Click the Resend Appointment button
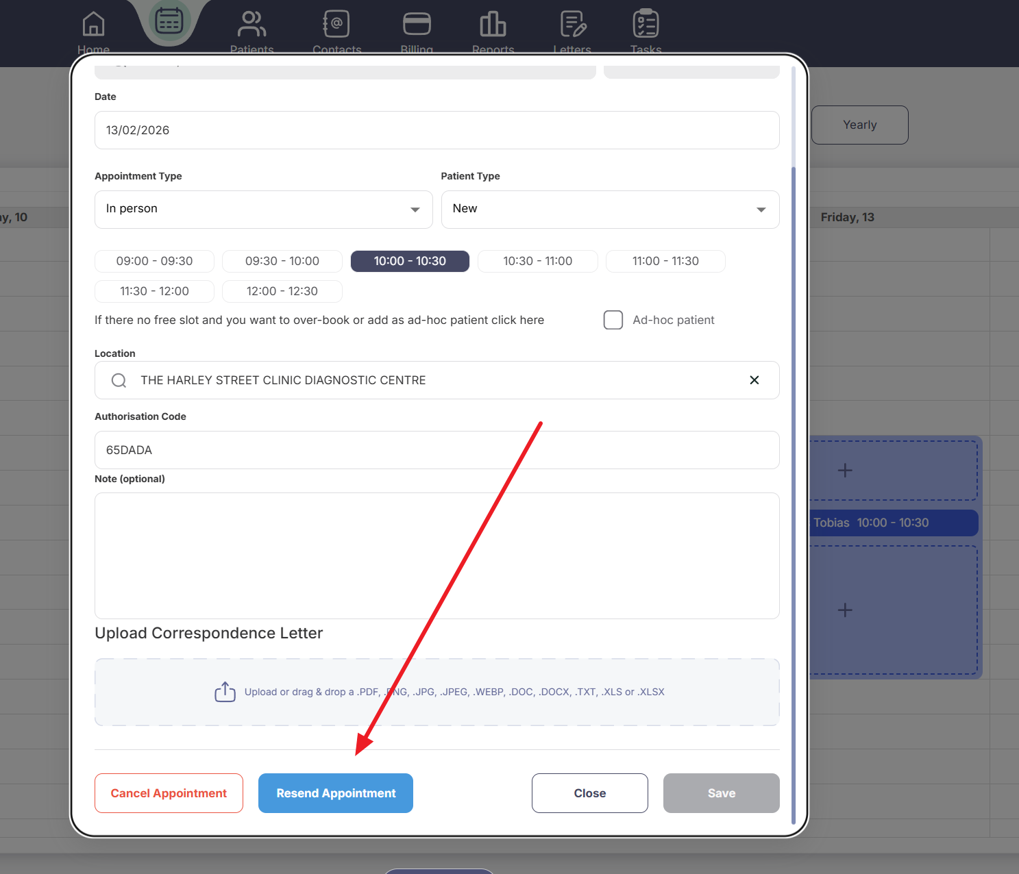This screenshot has width=1019, height=874. tap(336, 793)
